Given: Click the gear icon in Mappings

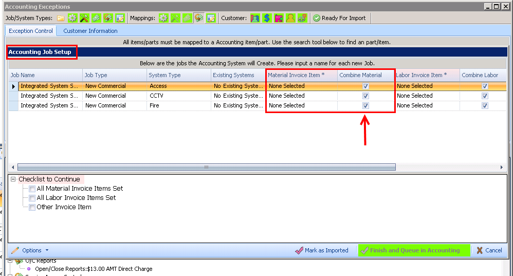Looking at the screenshot, I should 163,19.
